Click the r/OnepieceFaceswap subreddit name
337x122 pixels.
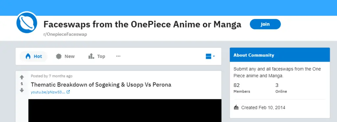tap(65, 34)
